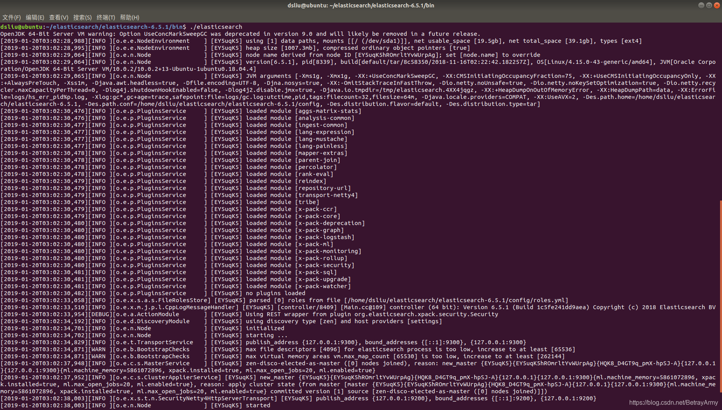
Task: Click the line loaded module [x-pack-monitoring]
Action: 181,251
